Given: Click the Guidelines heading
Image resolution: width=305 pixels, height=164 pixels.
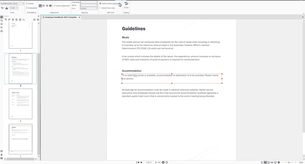Looking at the screenshot, I should click(134, 29).
